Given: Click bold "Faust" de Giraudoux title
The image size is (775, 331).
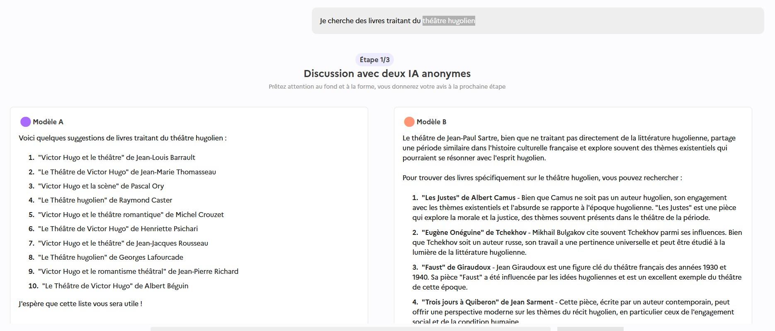Looking at the screenshot, I should [x=456, y=267].
